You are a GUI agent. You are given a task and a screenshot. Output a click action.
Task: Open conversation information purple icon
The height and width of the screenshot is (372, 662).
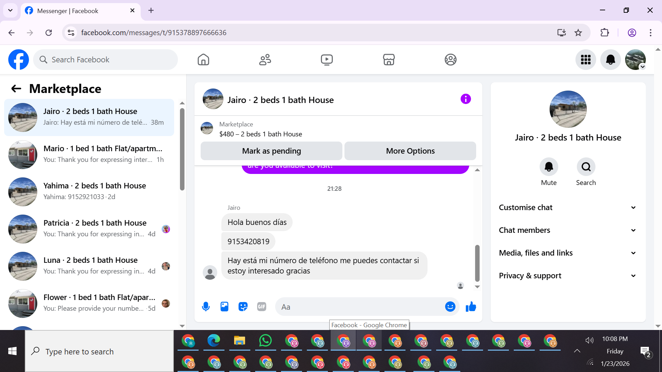(x=465, y=99)
